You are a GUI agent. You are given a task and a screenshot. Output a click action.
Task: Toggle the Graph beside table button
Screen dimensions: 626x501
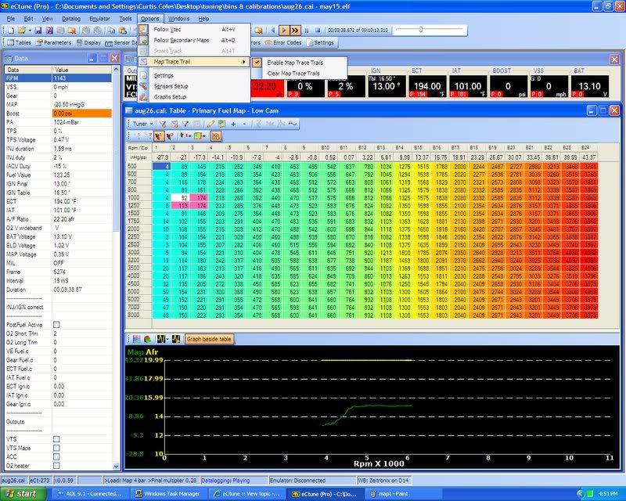[x=209, y=339]
